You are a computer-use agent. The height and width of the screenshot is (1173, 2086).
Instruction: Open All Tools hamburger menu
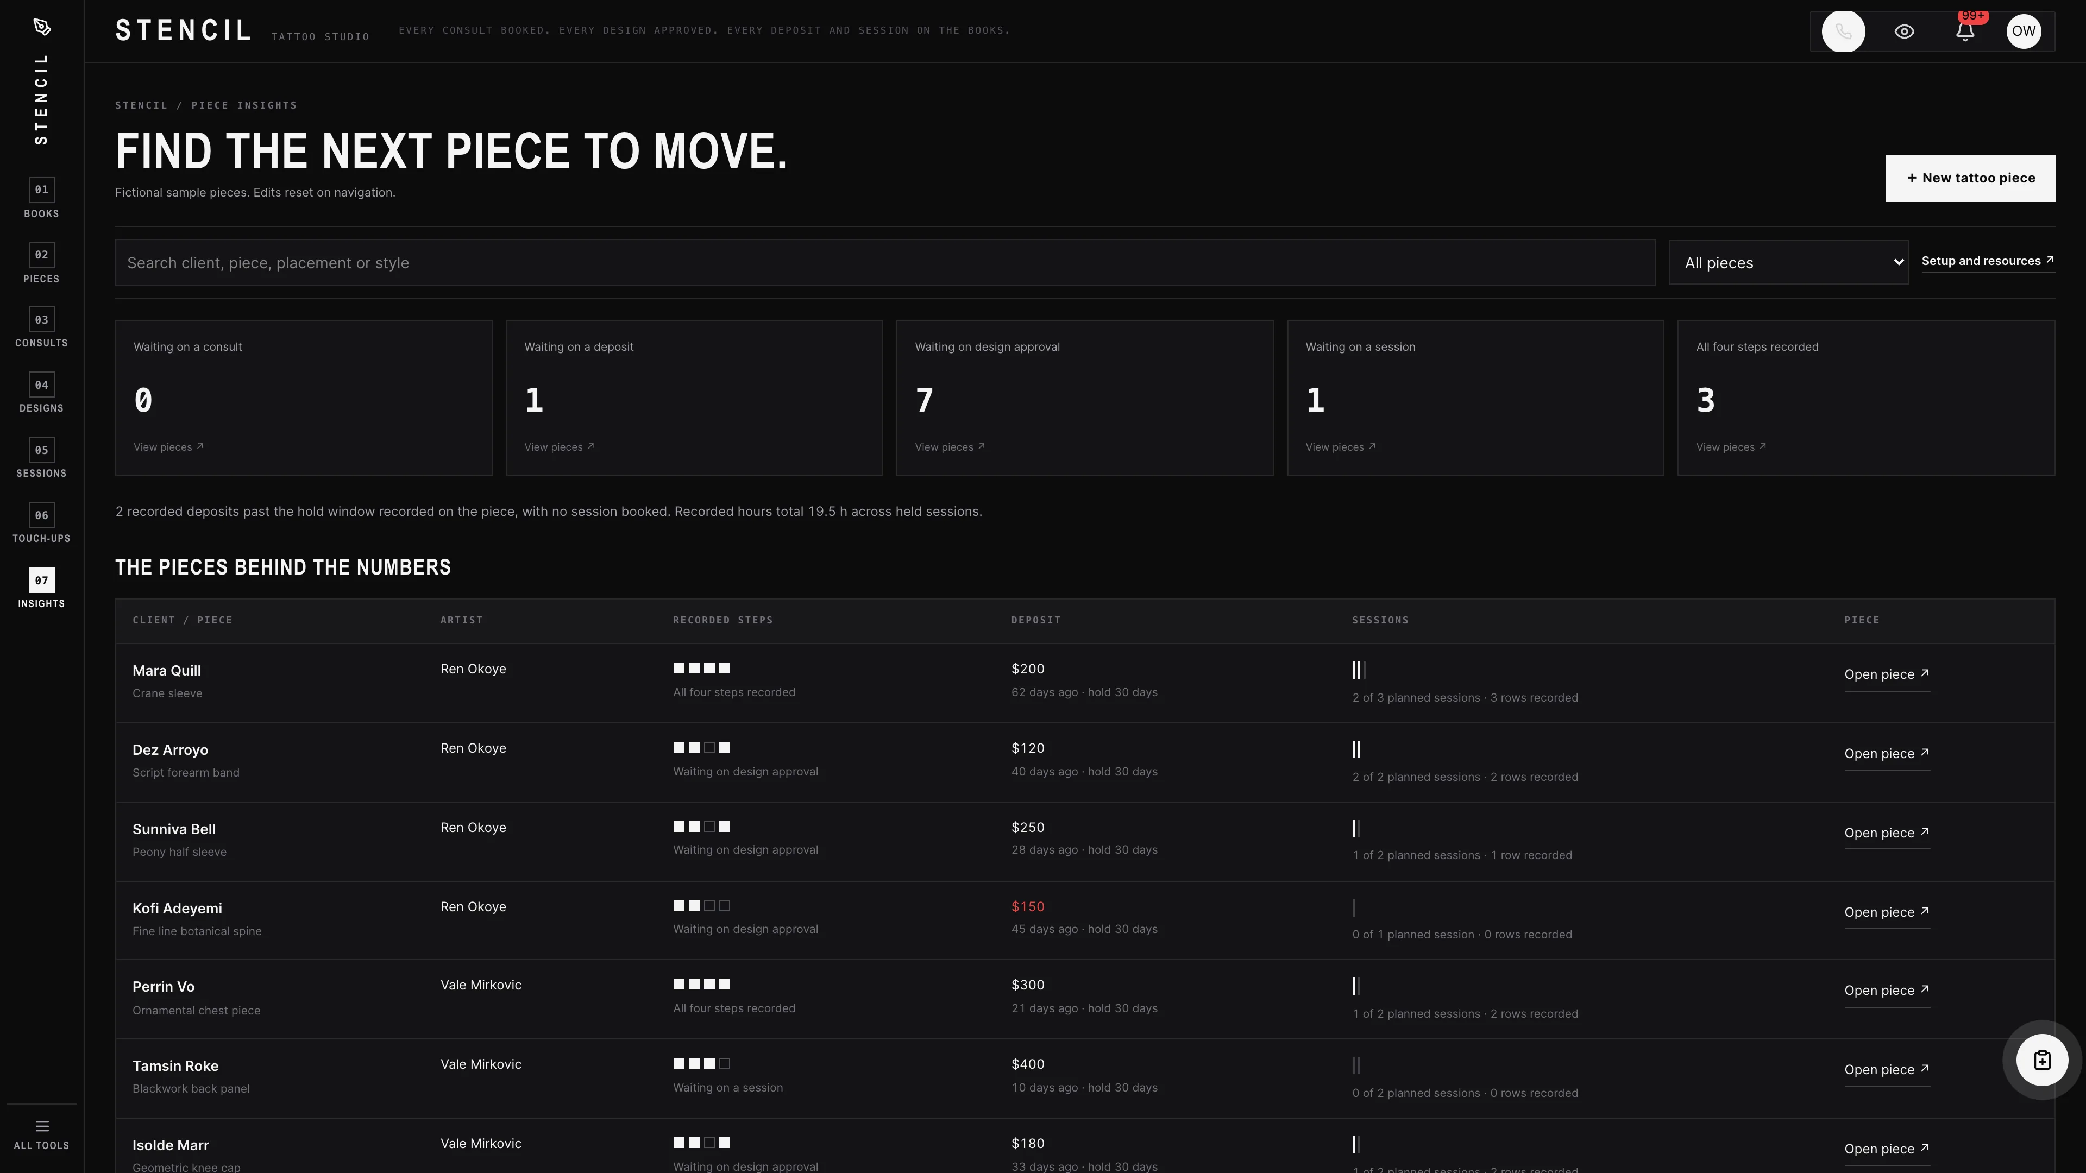click(41, 1134)
